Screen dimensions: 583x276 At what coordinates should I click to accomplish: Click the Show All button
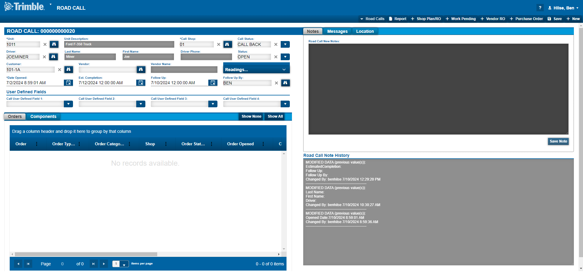point(275,116)
